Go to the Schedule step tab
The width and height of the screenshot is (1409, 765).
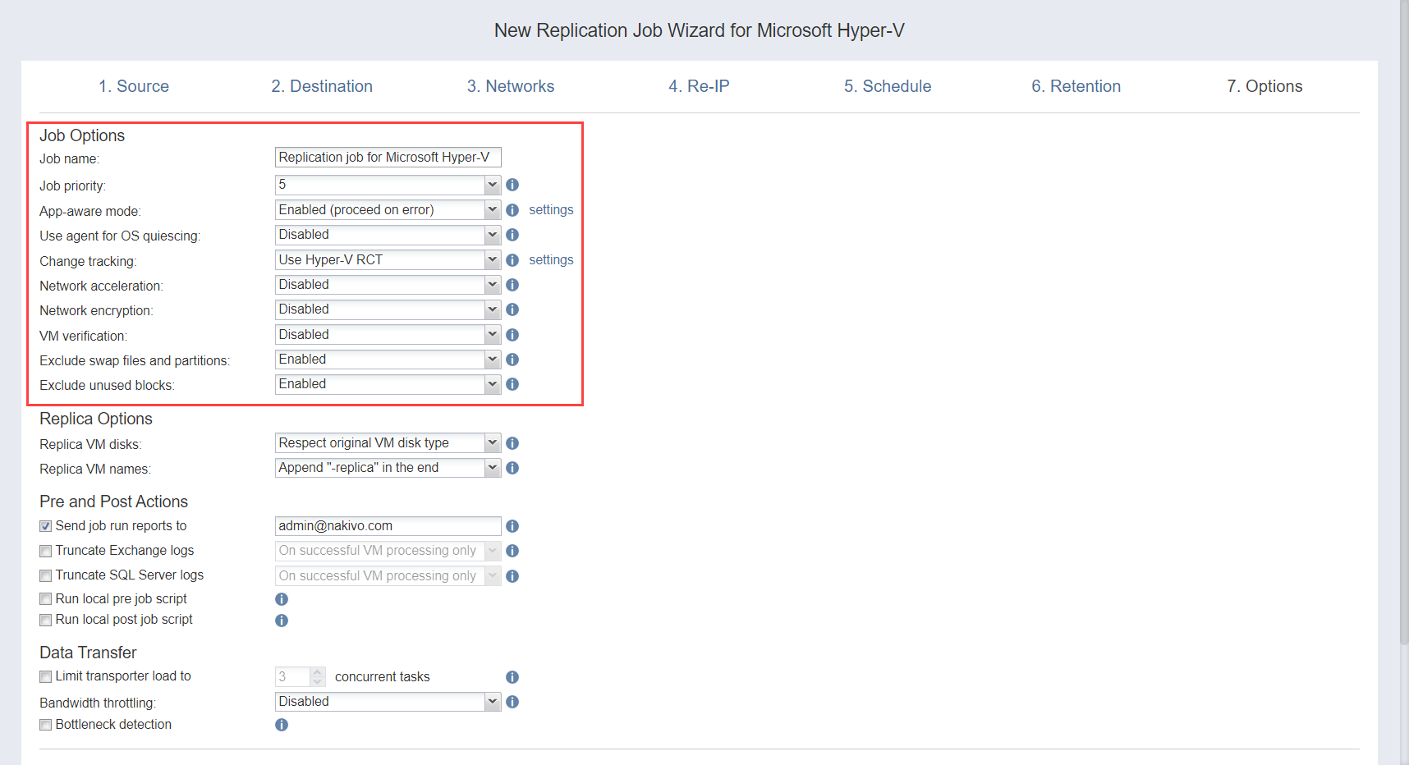pos(887,86)
